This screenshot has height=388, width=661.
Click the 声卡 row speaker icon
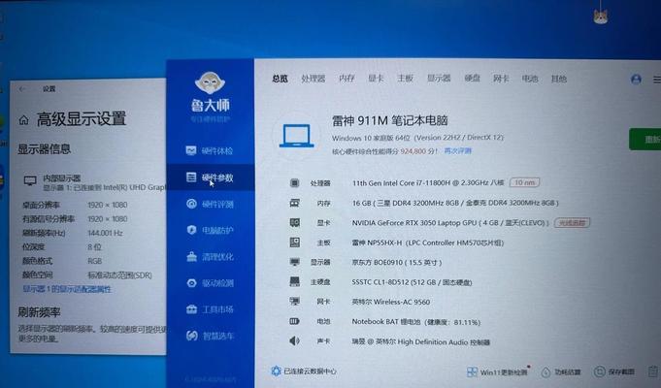pyautogui.click(x=295, y=341)
